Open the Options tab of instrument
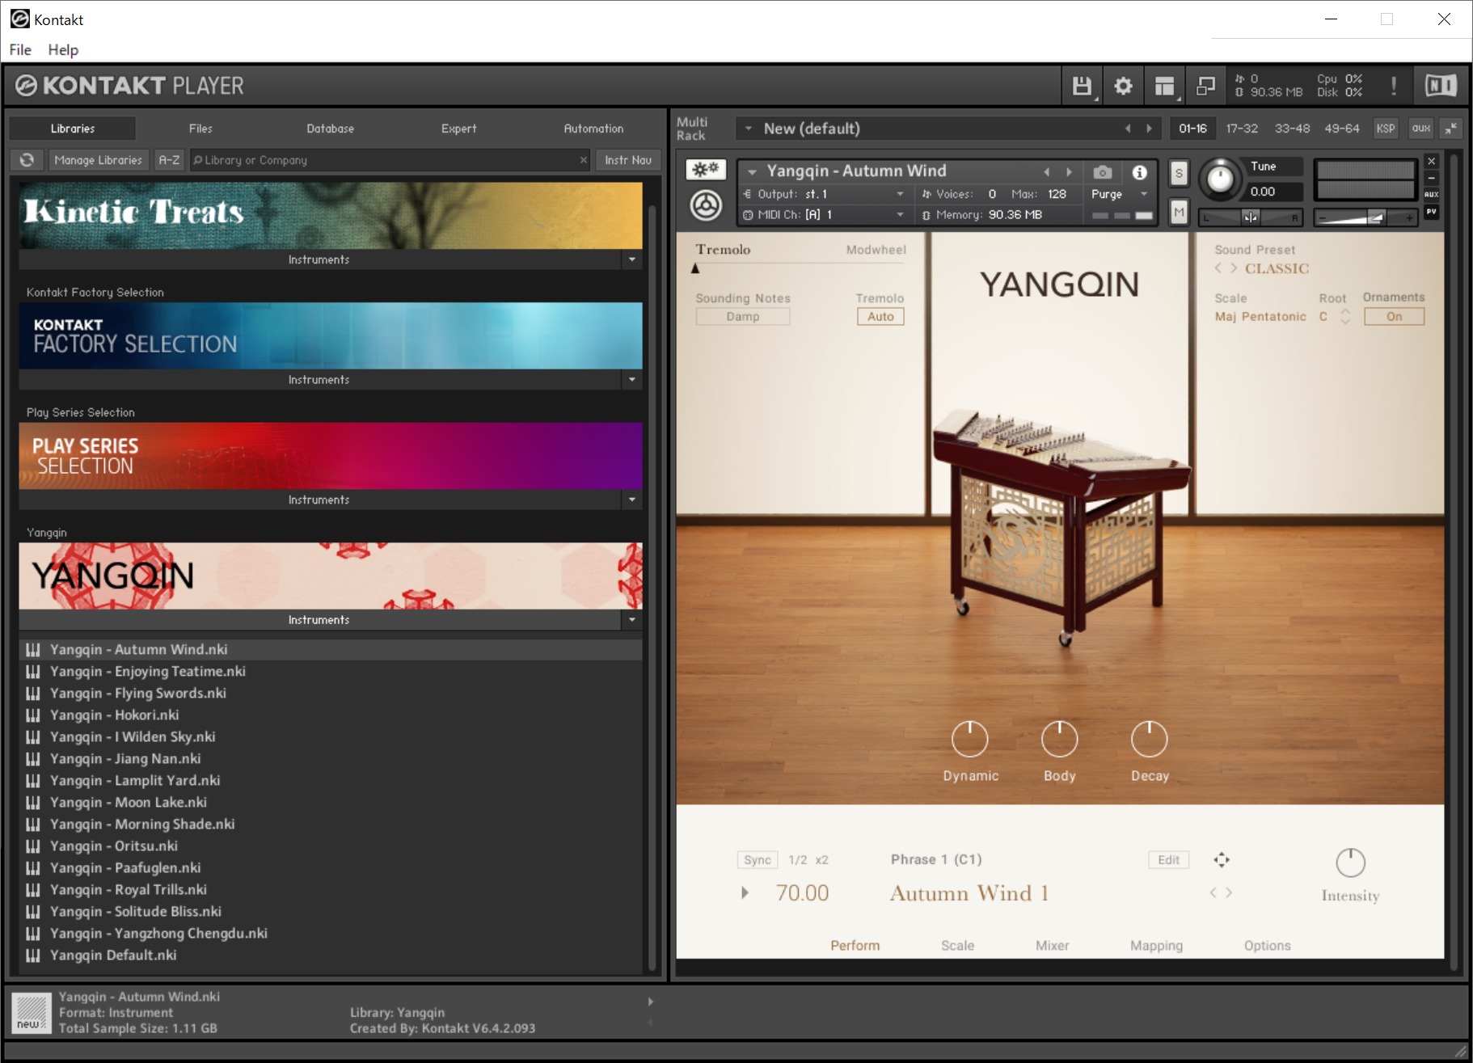The height and width of the screenshot is (1063, 1473). tap(1267, 945)
